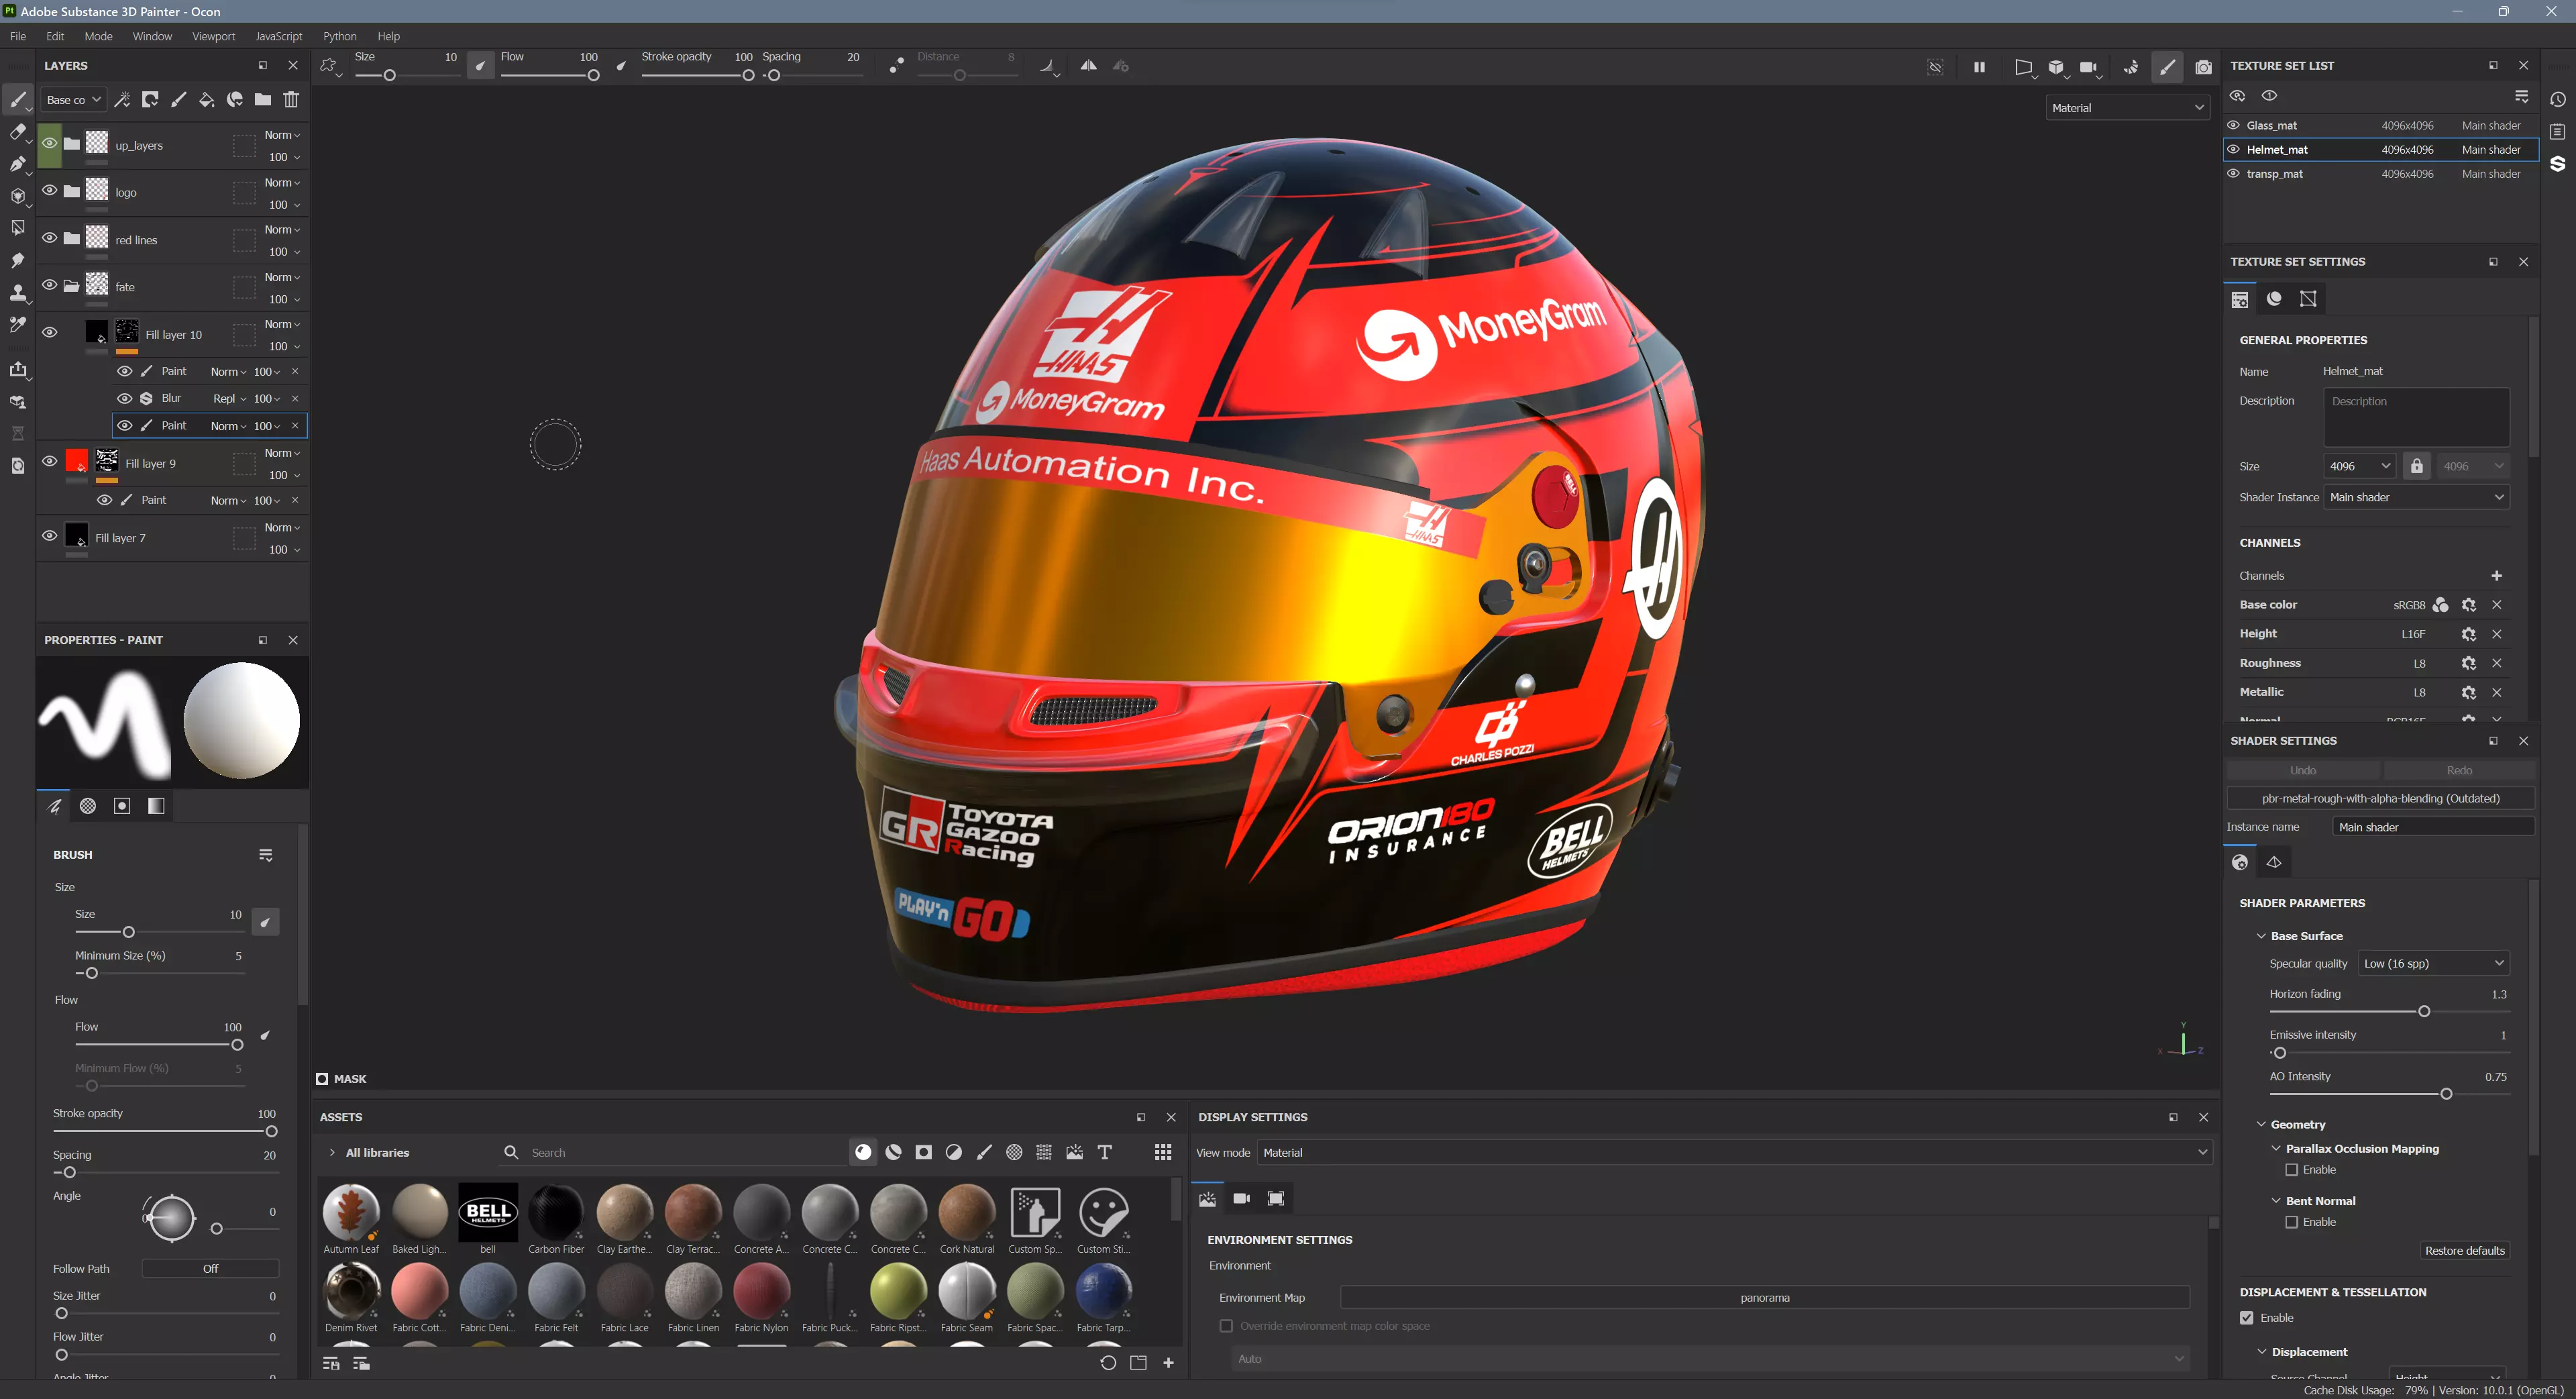The width and height of the screenshot is (2576, 1399).
Task: Disable Displacement & Tessellation checkbox
Action: [2247, 1318]
